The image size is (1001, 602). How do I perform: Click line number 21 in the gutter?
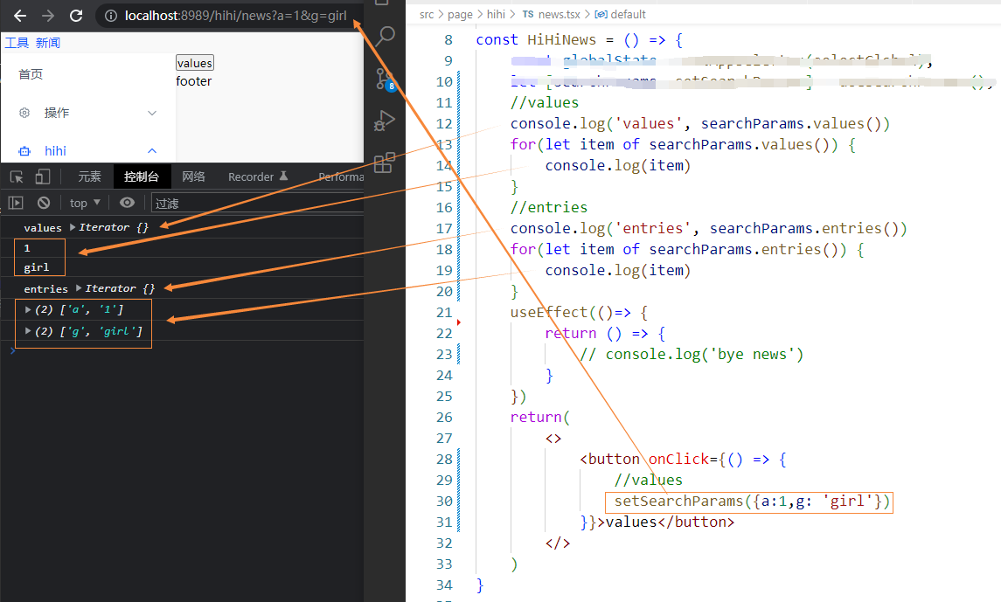pyautogui.click(x=444, y=313)
